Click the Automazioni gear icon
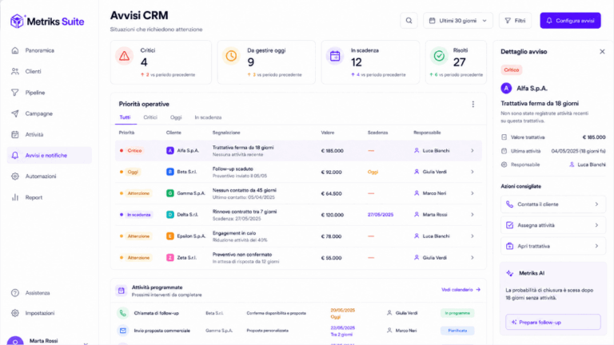 [15, 176]
